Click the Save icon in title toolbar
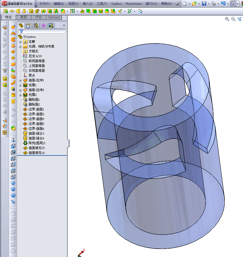Viewport: 243px width, 257px height. [204, 3]
